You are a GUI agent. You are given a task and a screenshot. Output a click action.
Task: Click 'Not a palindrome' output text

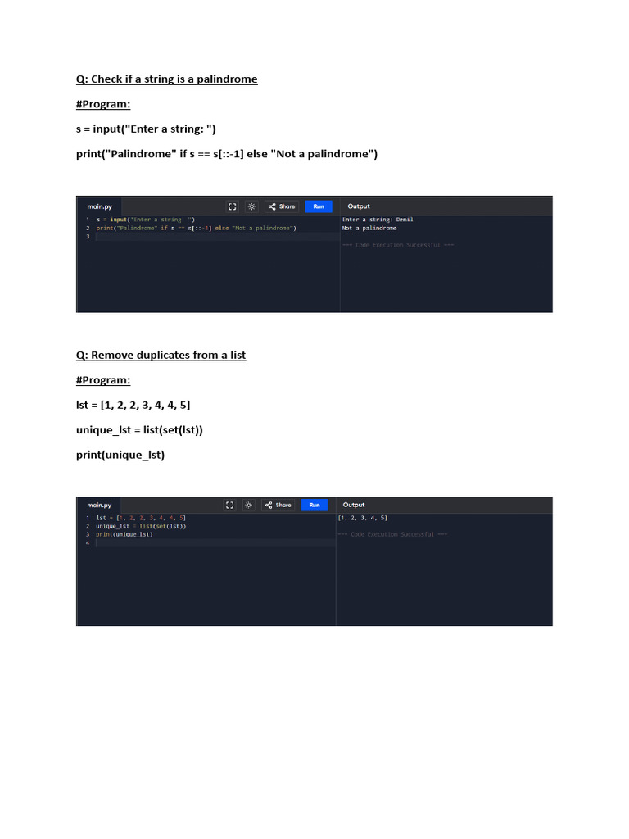tap(369, 228)
